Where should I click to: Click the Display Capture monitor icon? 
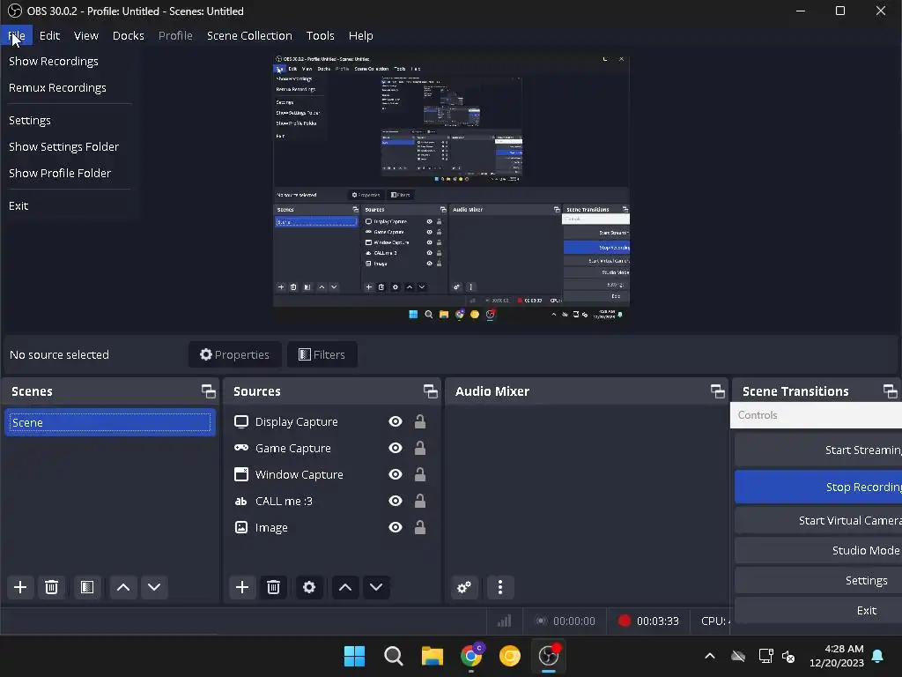click(x=241, y=422)
